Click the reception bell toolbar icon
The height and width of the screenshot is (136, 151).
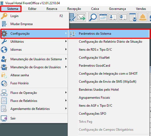pos(143,17)
